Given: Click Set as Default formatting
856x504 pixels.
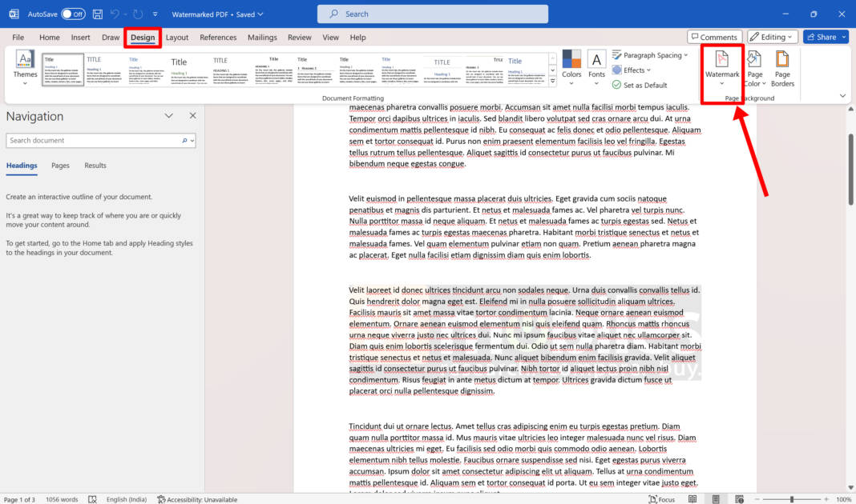Looking at the screenshot, I should pos(644,84).
